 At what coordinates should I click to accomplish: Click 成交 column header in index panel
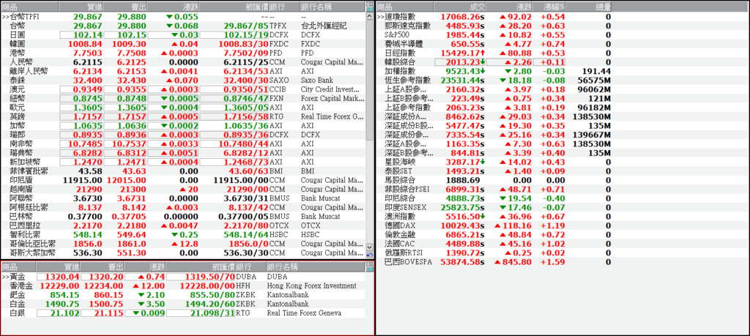459,7
